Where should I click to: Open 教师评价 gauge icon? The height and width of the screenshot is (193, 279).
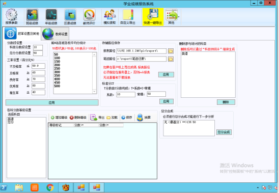[x=89, y=16]
